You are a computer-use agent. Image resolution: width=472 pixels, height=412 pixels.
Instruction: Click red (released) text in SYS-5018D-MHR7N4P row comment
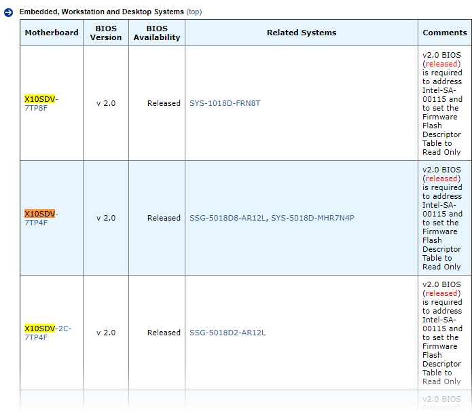(441, 179)
